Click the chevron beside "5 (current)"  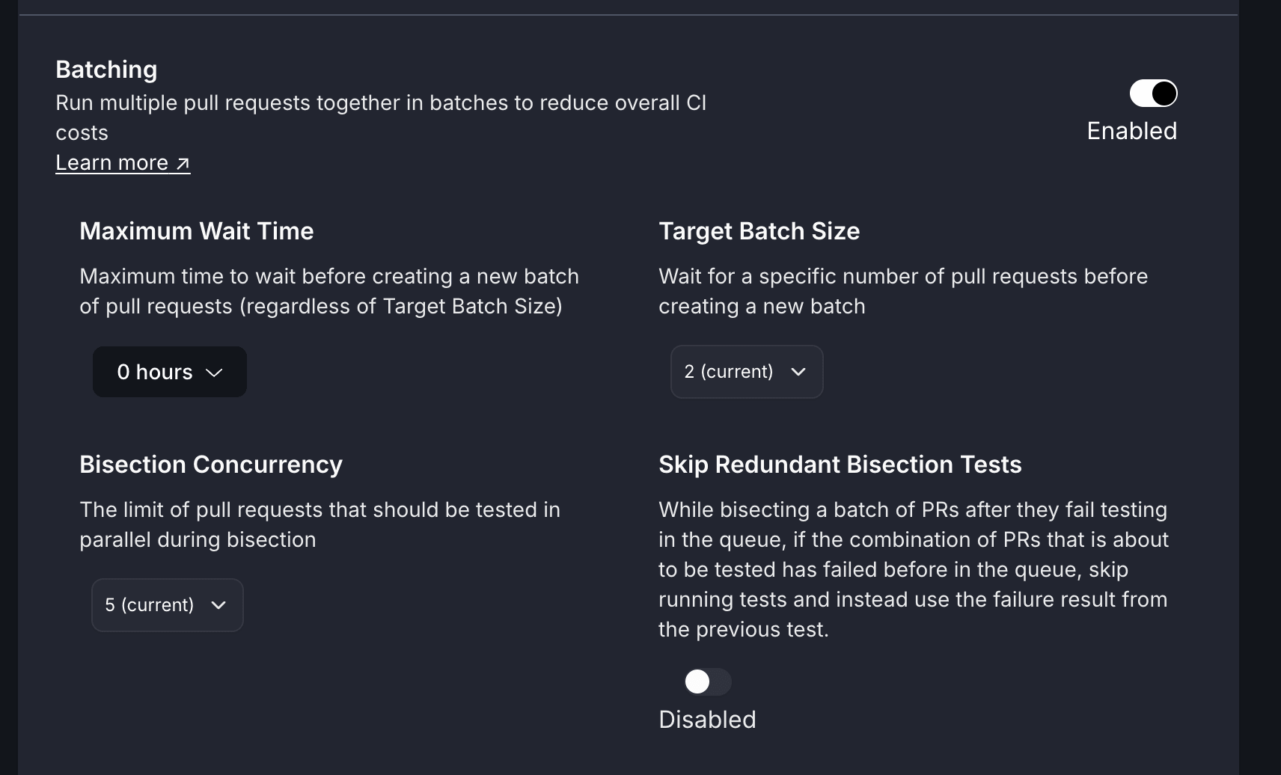pos(218,605)
